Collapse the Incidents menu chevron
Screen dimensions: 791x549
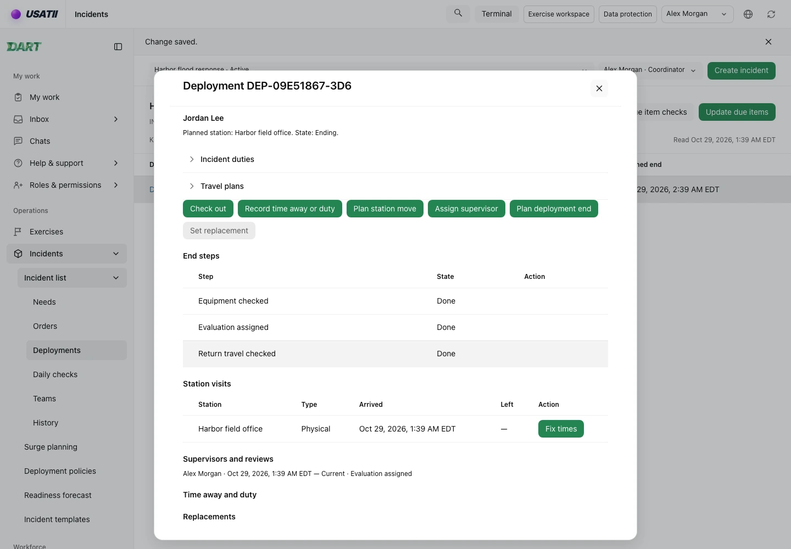116,254
